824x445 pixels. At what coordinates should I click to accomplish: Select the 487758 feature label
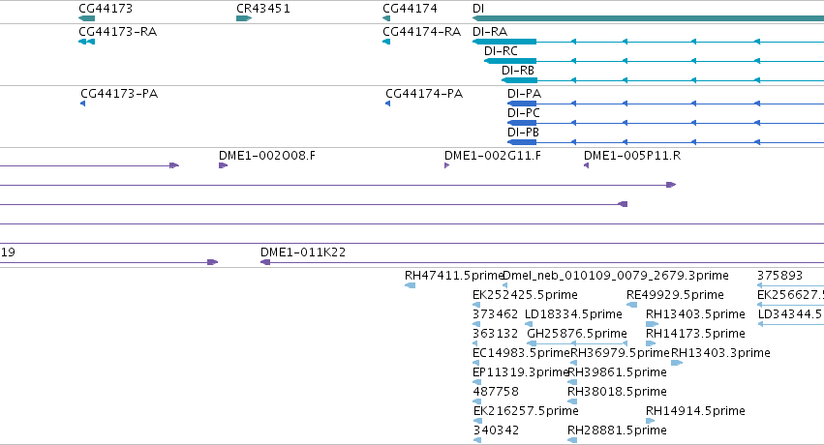496,392
